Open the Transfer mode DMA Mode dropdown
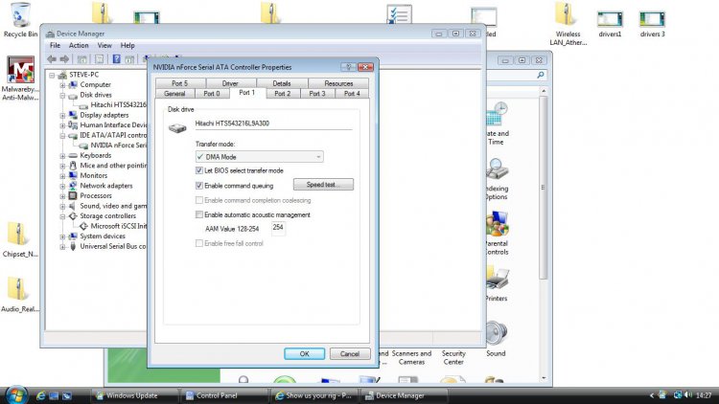This screenshot has height=404, width=719. pos(259,157)
